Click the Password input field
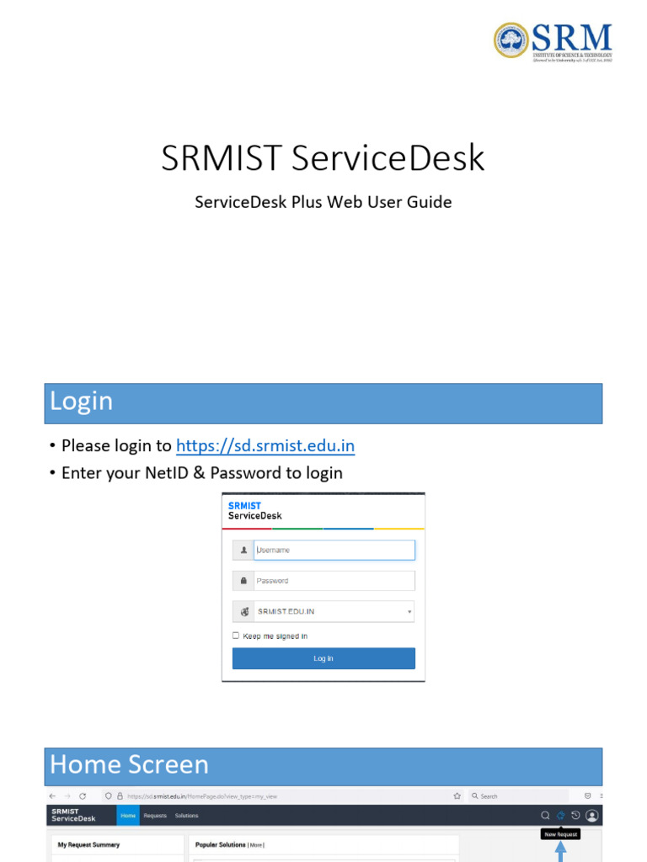The image size is (647, 862). (334, 581)
